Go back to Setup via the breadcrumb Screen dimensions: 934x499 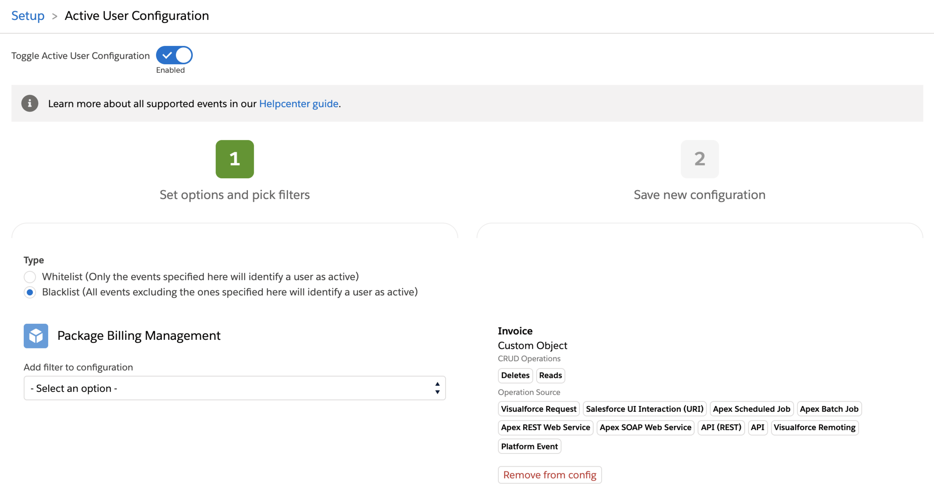click(28, 16)
